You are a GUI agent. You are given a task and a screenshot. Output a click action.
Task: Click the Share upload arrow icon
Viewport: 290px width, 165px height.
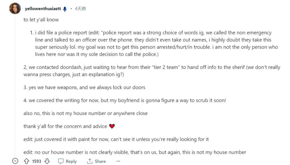[x=90, y=161]
